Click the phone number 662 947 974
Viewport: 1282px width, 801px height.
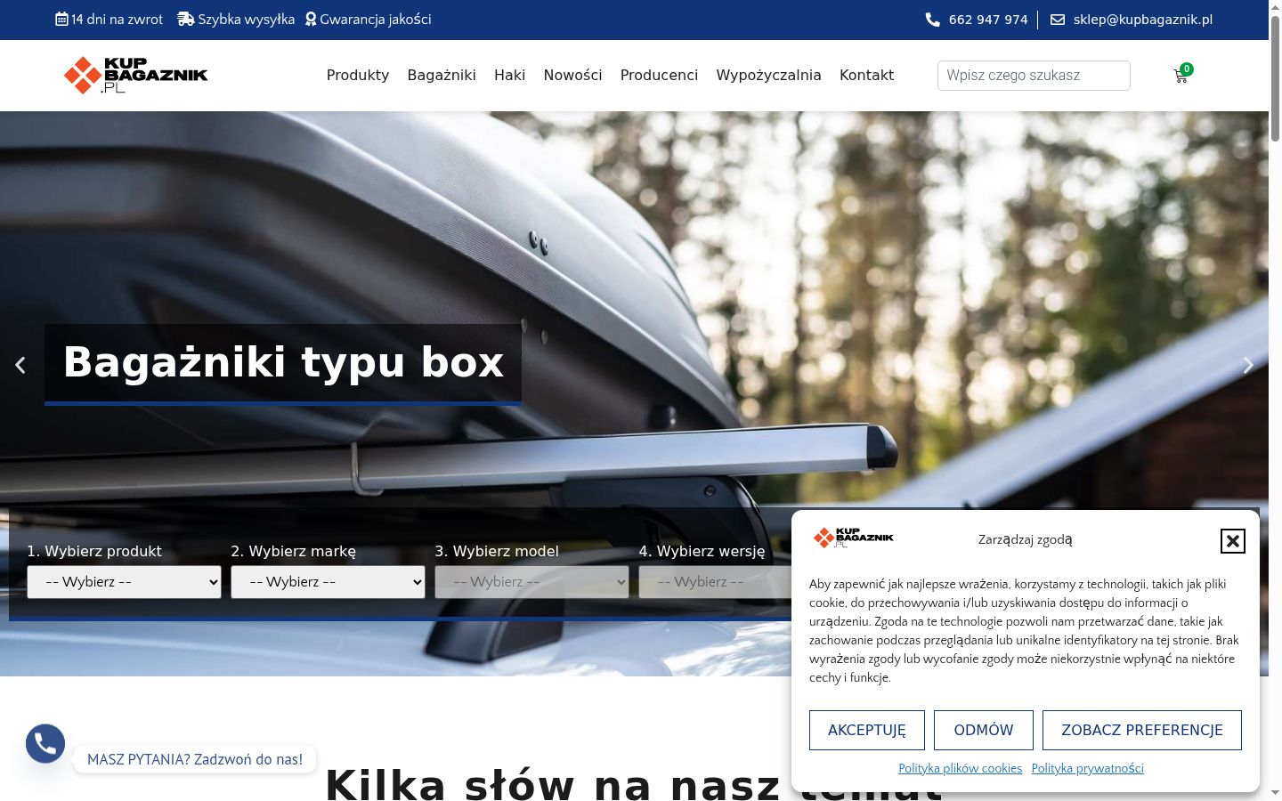coord(988,20)
